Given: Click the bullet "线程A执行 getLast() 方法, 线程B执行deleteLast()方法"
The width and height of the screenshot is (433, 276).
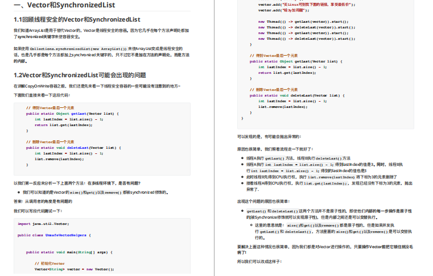Looking at the screenshot, I should [299, 158].
